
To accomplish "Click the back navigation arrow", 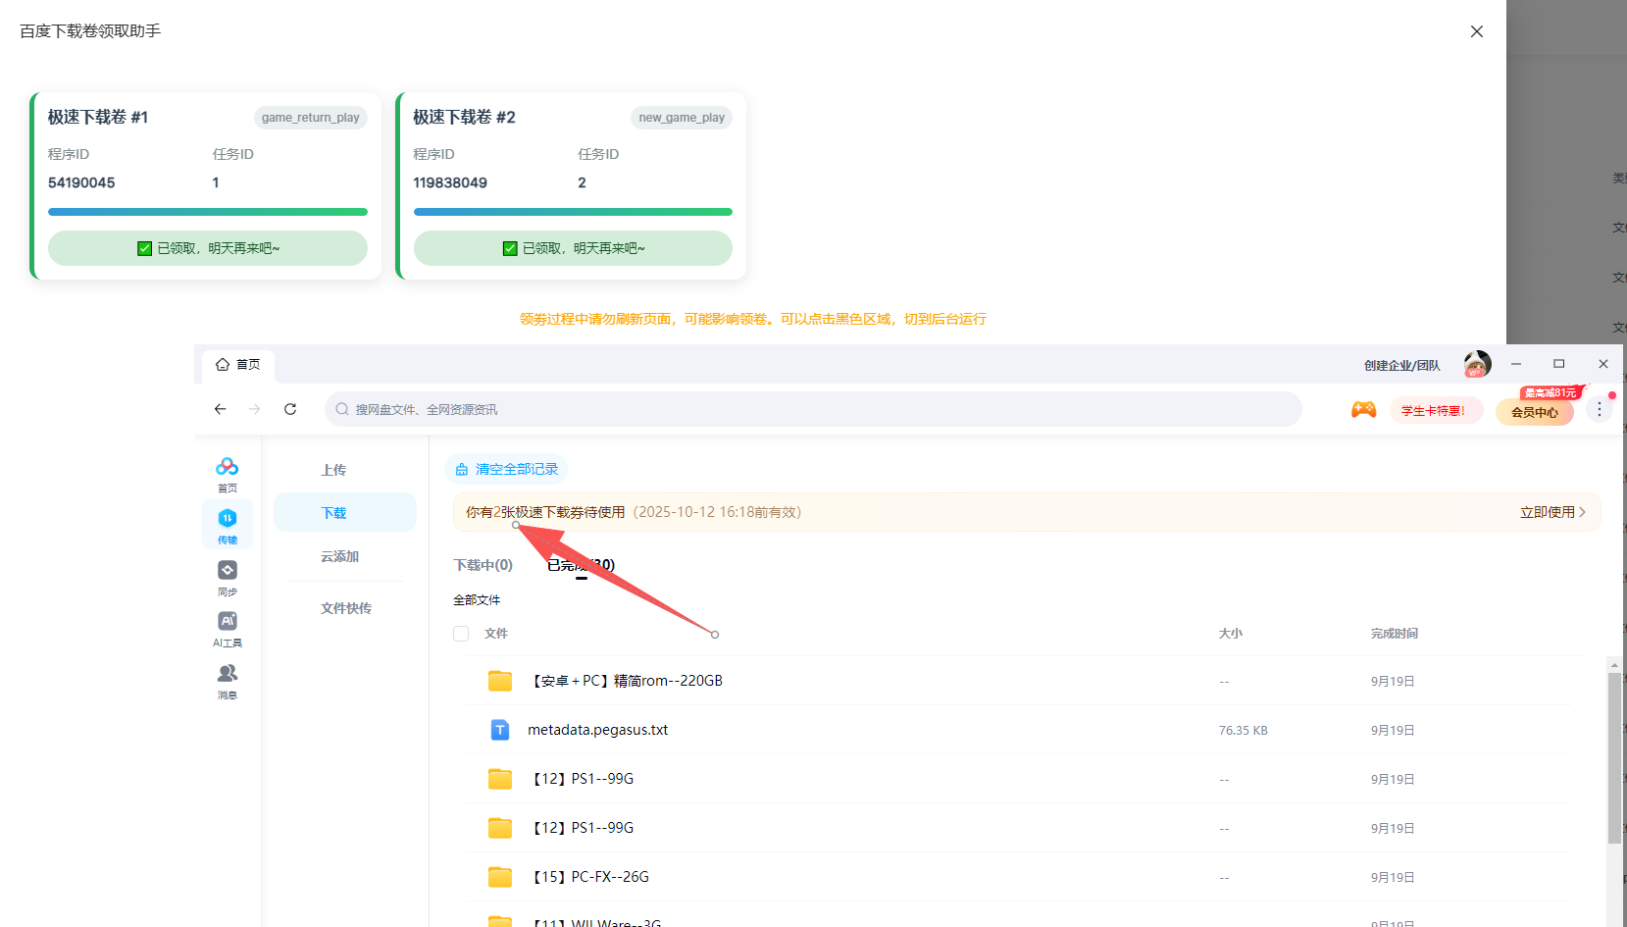I will (221, 409).
